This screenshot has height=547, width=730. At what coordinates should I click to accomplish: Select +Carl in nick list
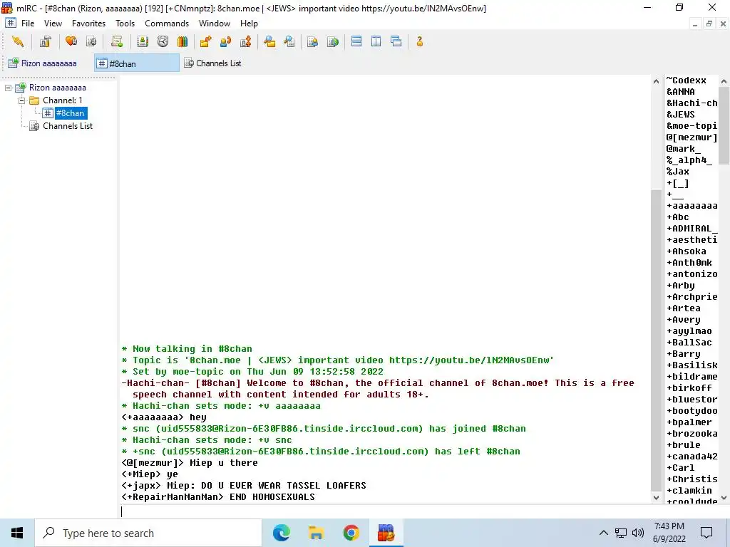[681, 468]
